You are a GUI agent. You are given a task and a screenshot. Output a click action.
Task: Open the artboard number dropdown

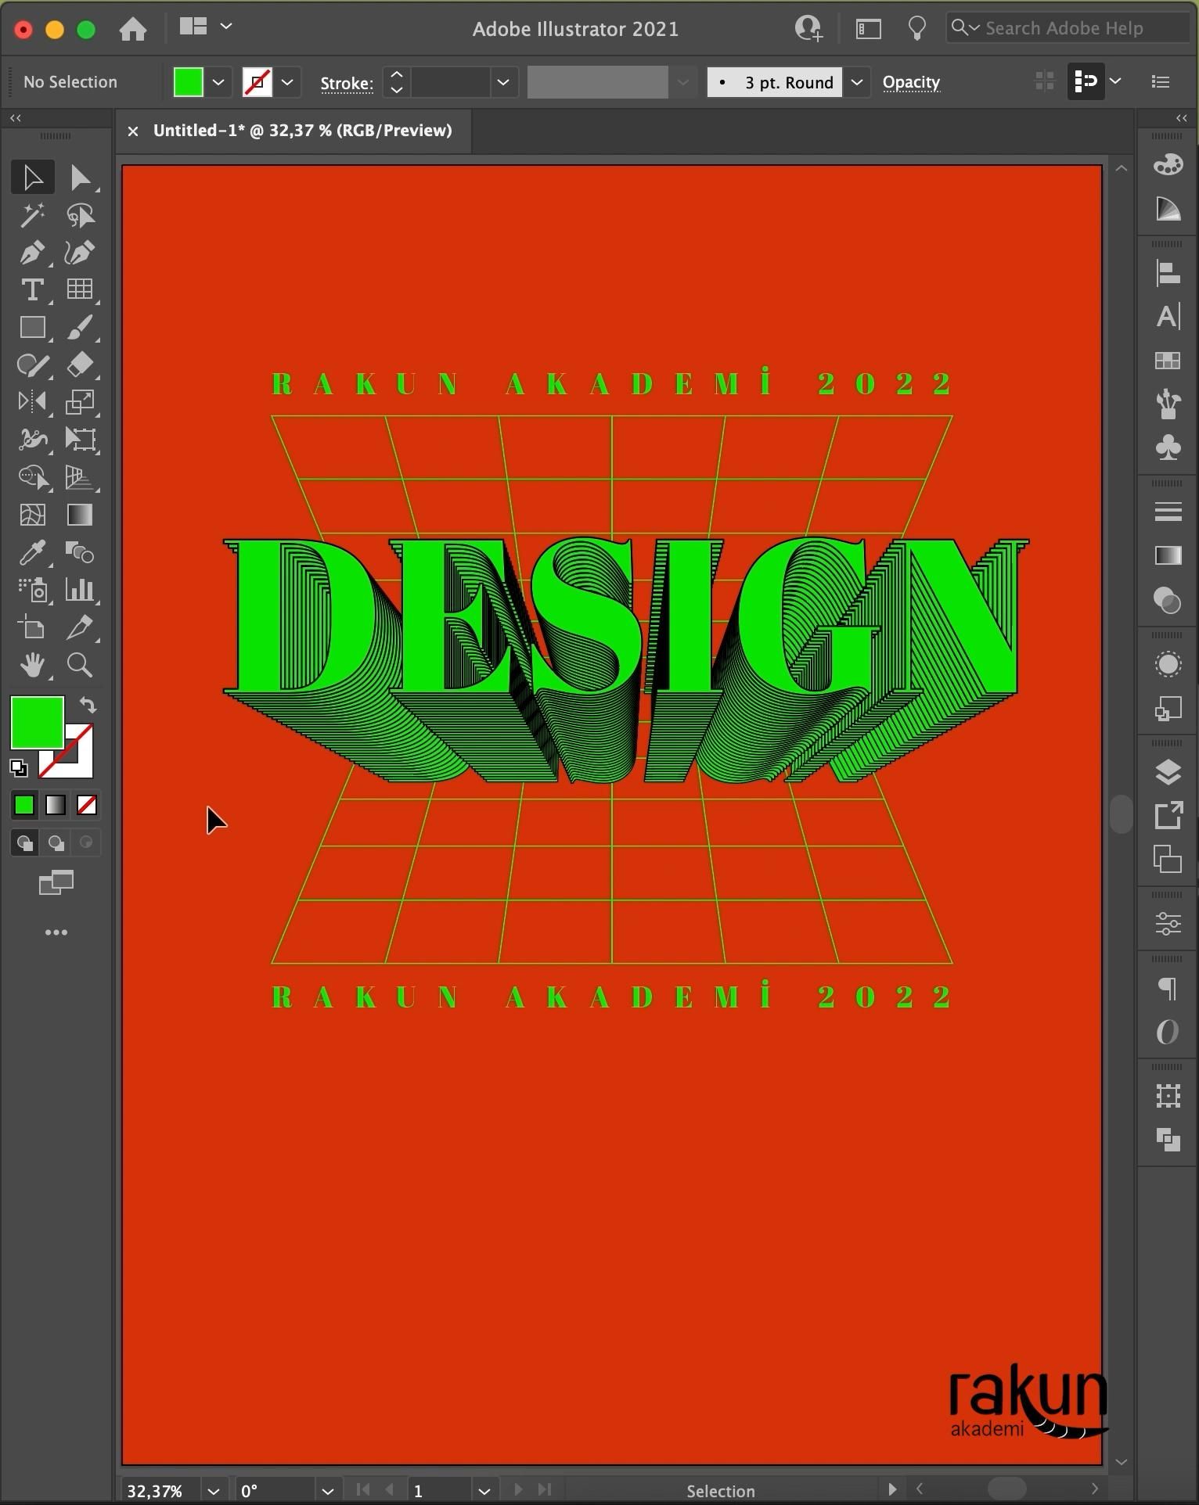pos(484,1491)
